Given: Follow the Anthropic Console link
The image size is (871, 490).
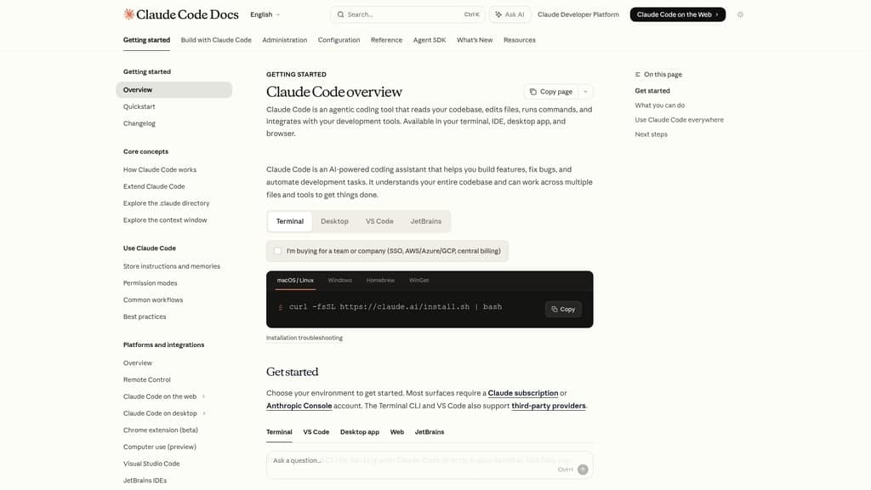Looking at the screenshot, I should point(299,406).
